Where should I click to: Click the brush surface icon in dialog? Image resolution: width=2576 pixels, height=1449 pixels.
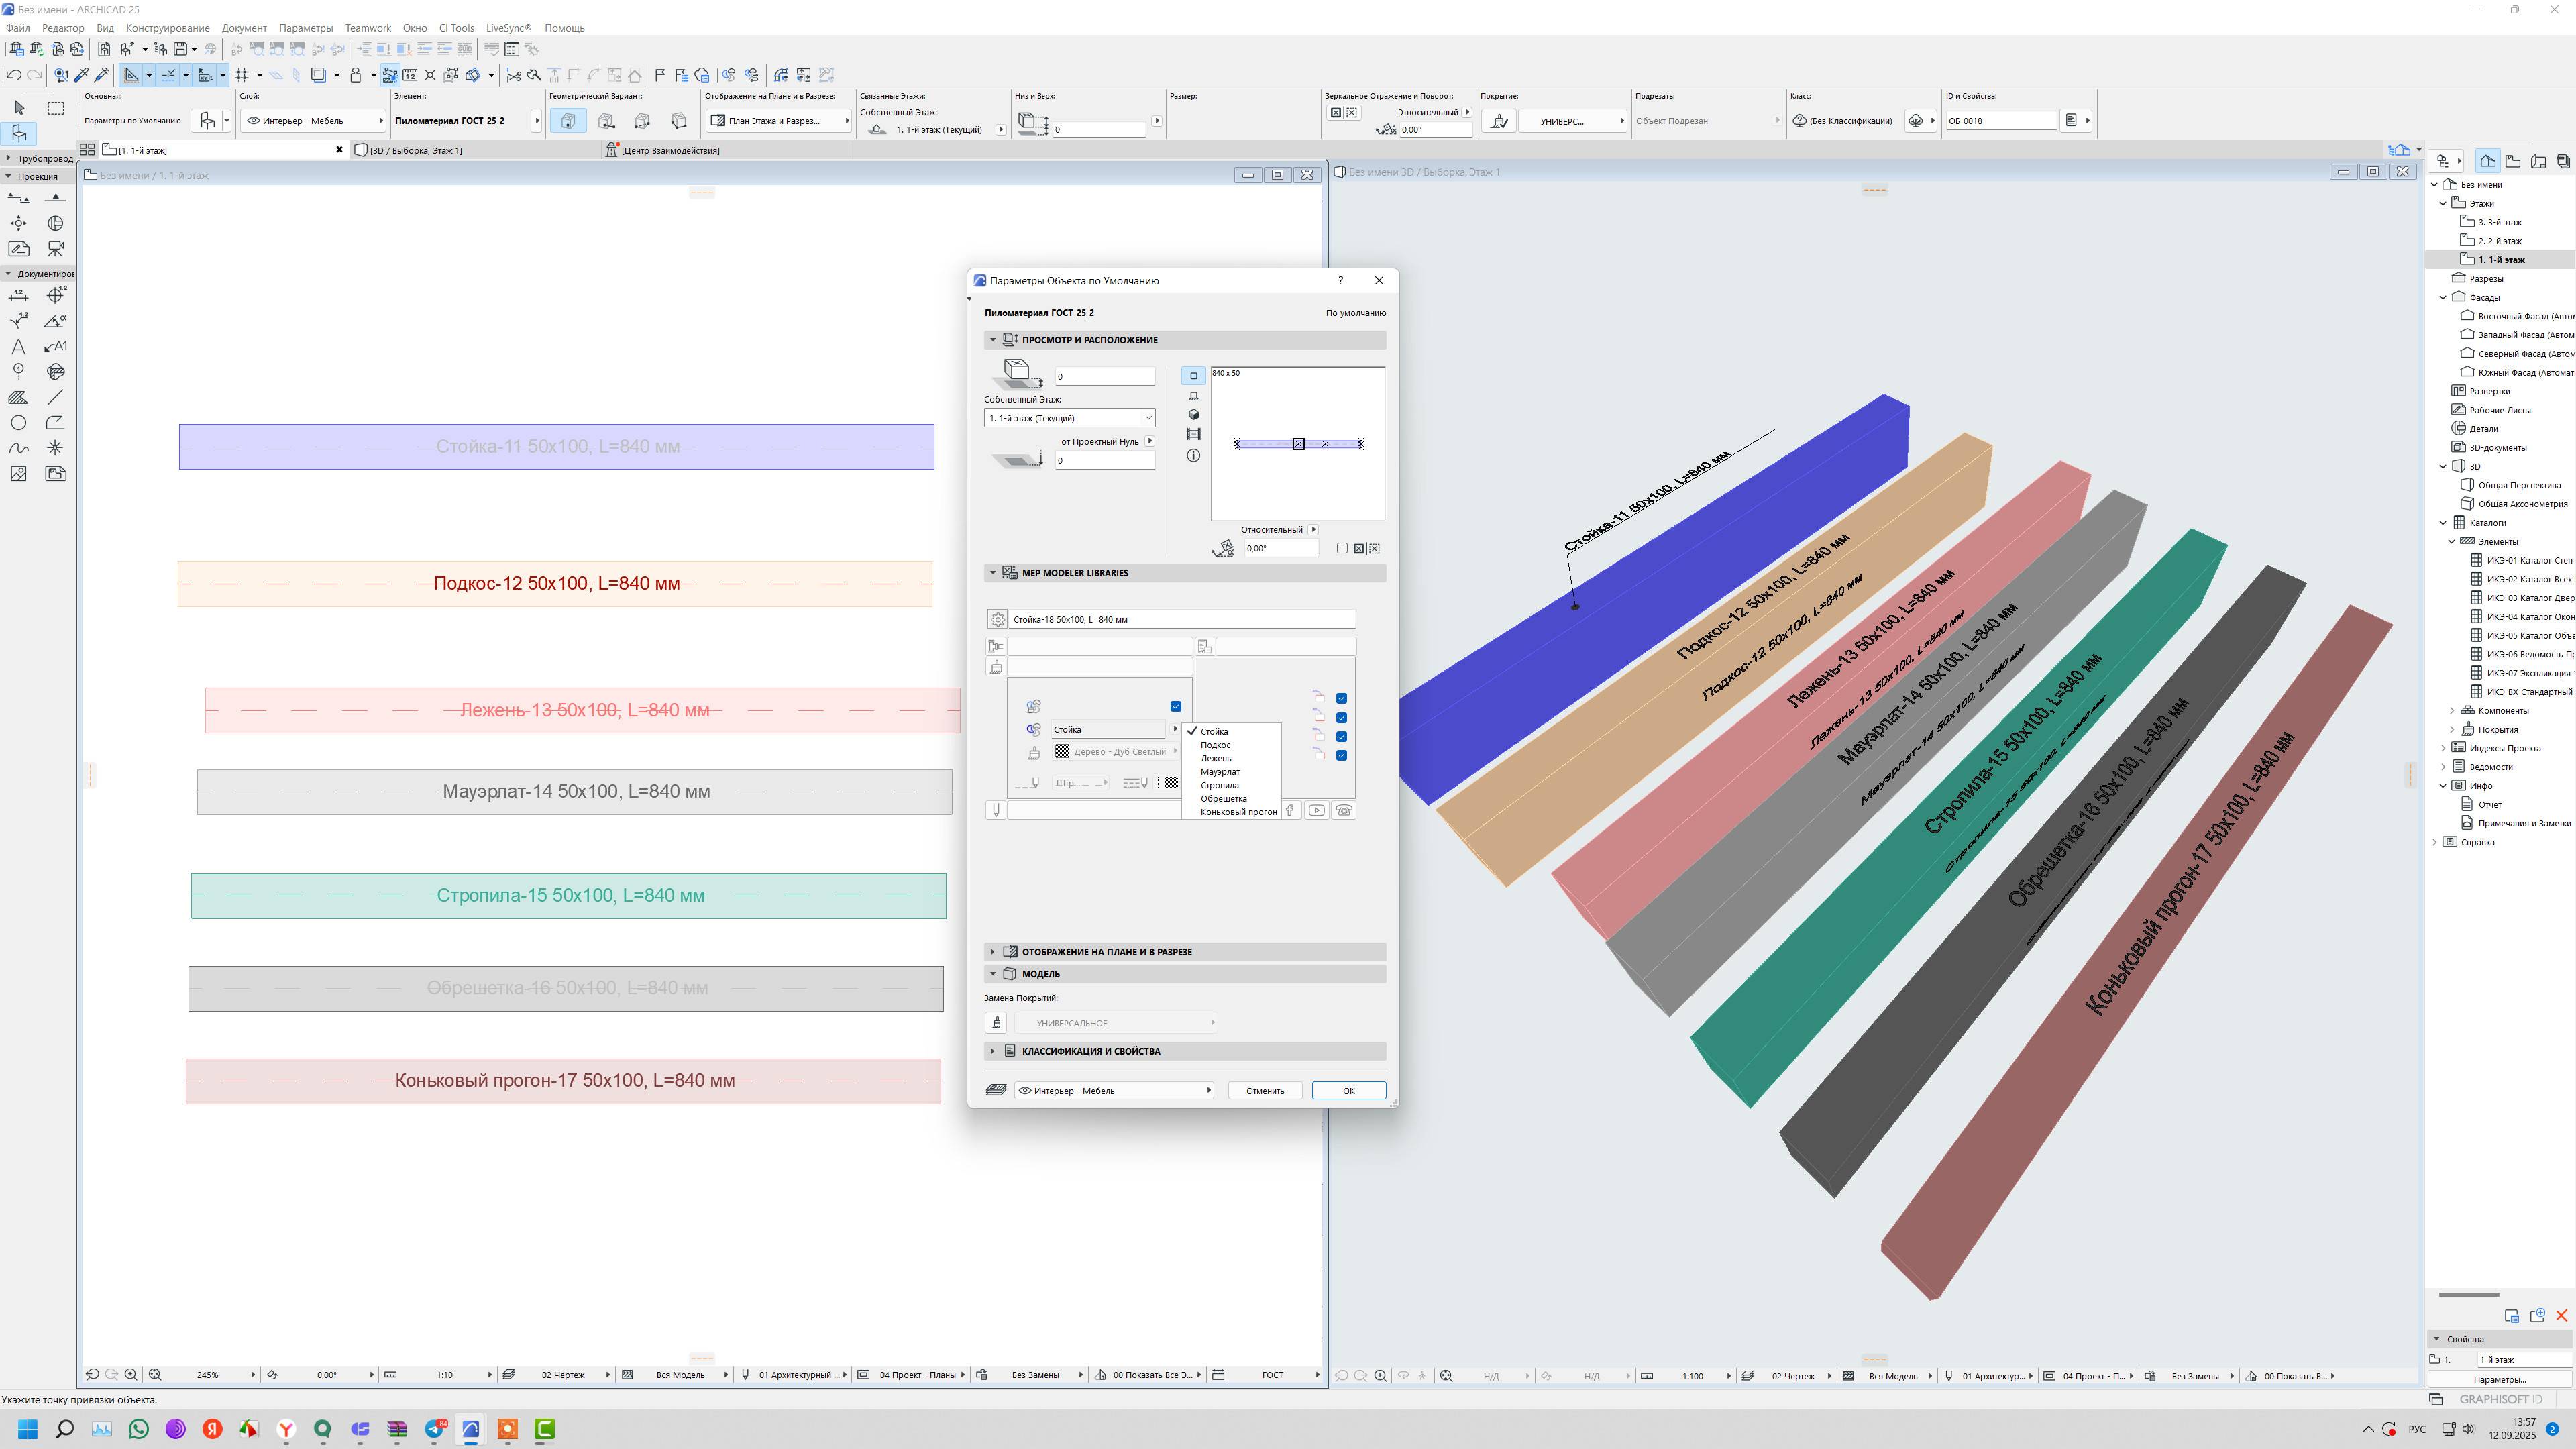point(995,667)
